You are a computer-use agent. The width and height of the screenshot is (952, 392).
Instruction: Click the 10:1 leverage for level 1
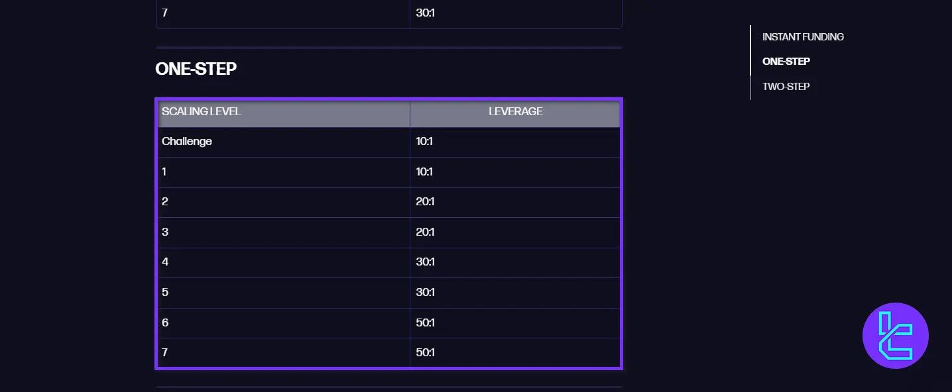click(x=424, y=172)
